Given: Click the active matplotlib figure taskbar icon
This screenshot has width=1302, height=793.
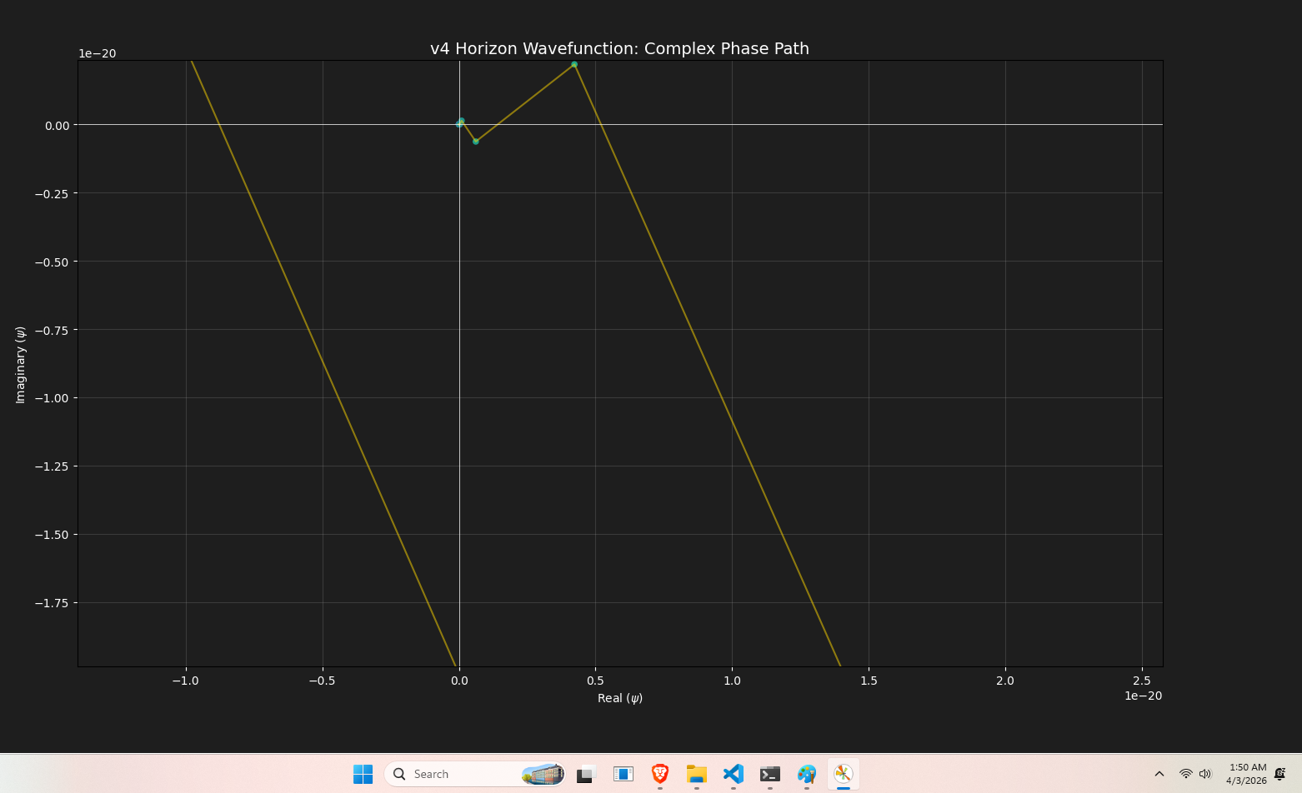Looking at the screenshot, I should 843,774.
